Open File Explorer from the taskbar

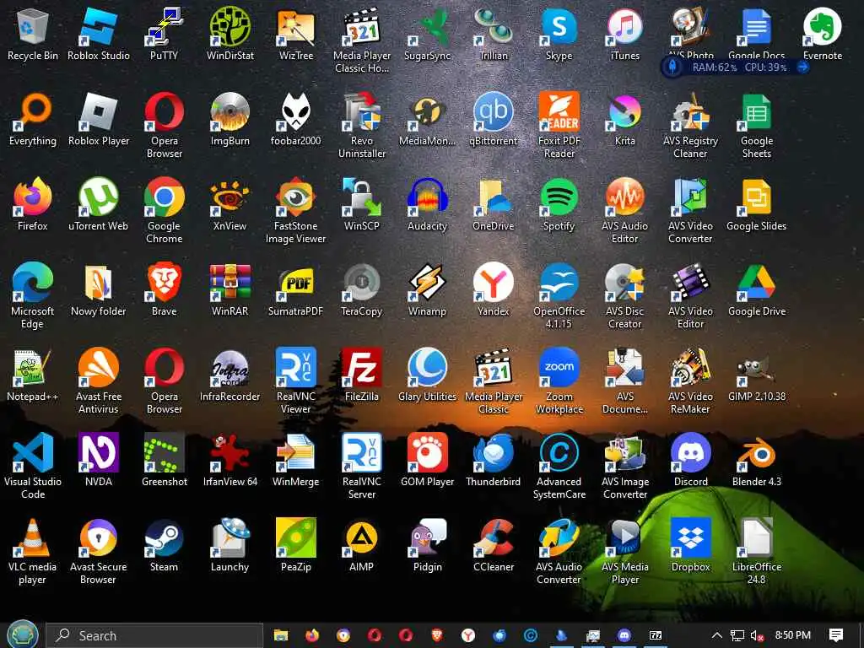(280, 635)
